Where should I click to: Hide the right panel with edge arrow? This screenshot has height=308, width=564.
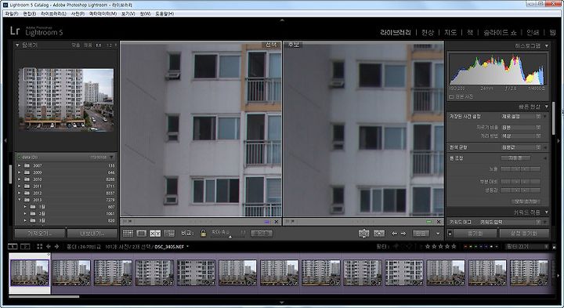559,140
